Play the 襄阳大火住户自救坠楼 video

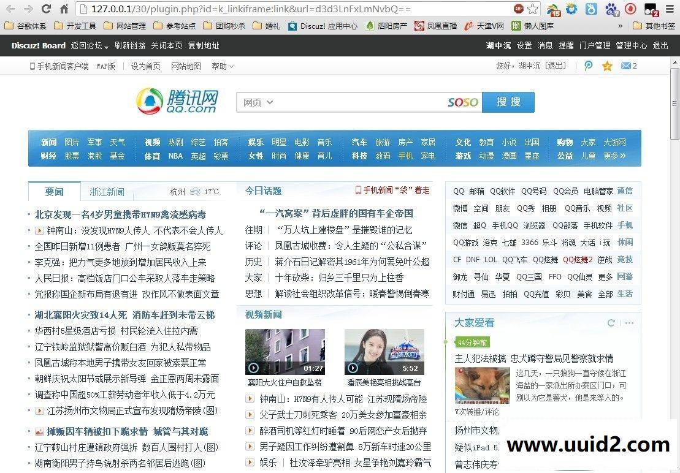click(253, 368)
